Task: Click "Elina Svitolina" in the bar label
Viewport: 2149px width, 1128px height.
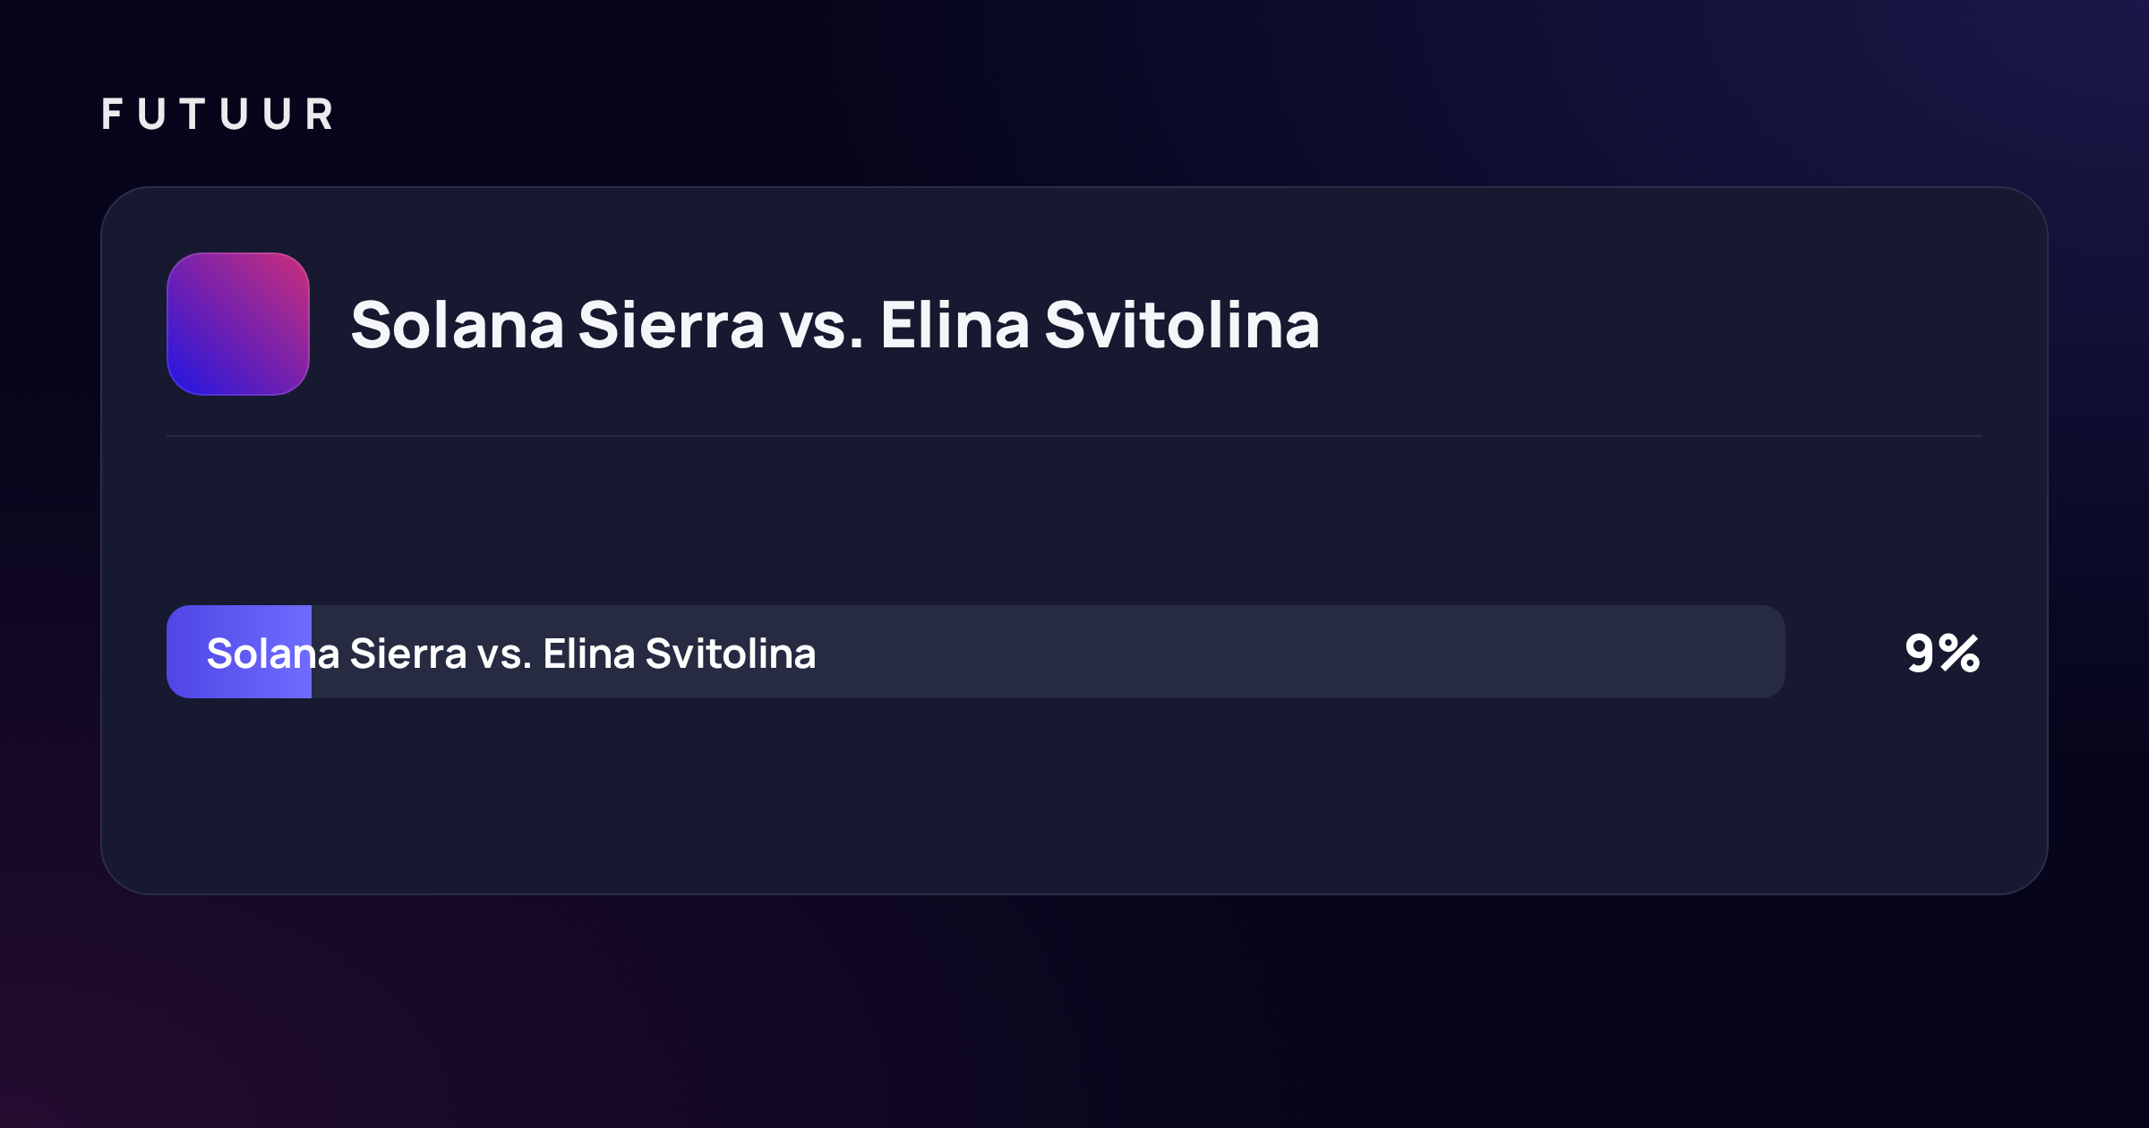Action: 680,654
